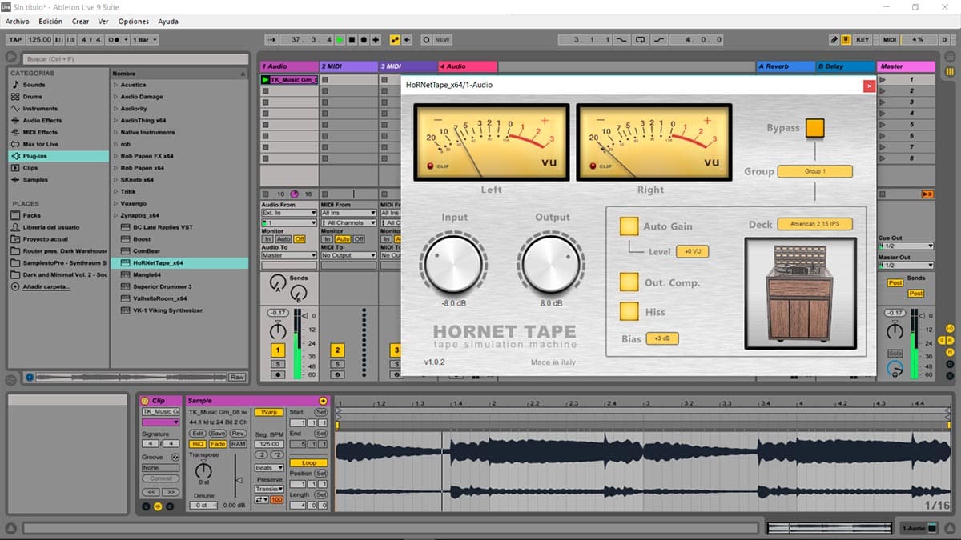Toggle Fade on the clip
This screenshot has width=961, height=540.
pos(218,444)
